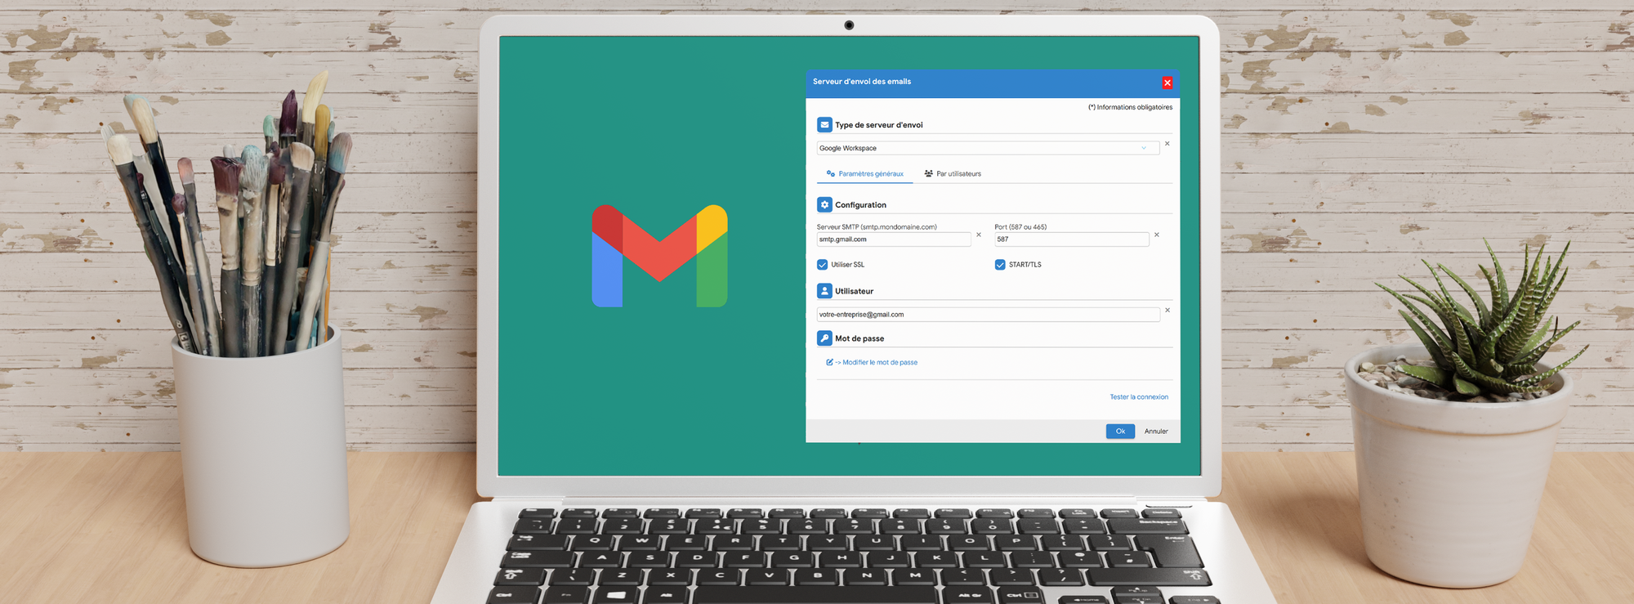Click into the votre-entreprise@gmail.com user field

[x=988, y=315]
